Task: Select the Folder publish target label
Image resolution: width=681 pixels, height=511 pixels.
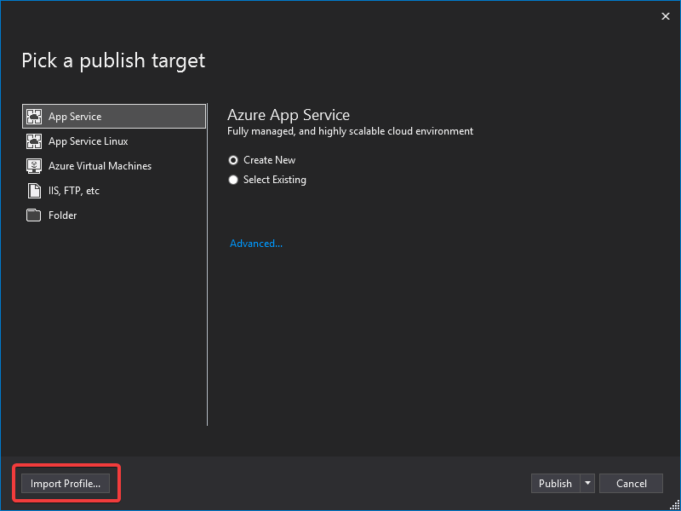Action: (62, 215)
